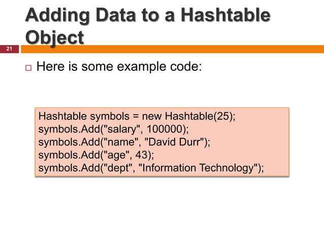
Task: Click the 'Information Technology' code line
Action: tap(151, 168)
